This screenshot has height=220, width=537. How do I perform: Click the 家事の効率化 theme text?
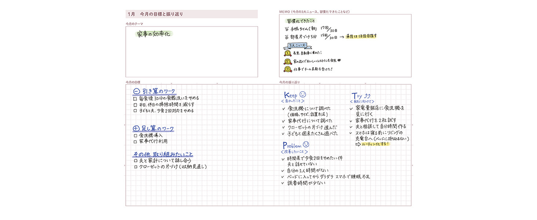(x=153, y=34)
